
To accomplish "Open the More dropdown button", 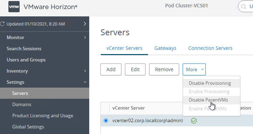I will click(x=194, y=69).
